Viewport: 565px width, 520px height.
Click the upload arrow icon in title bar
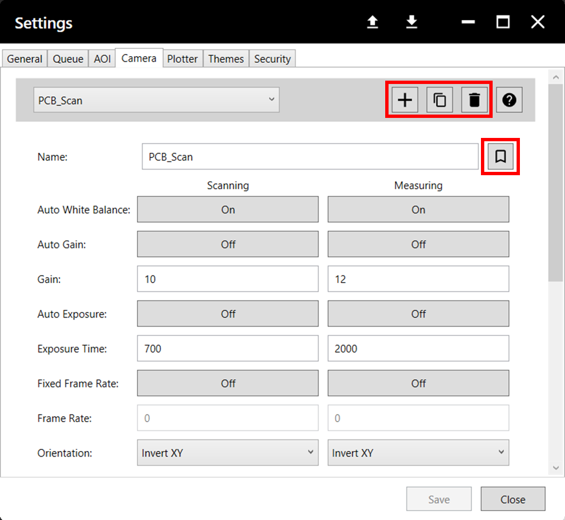coord(372,22)
